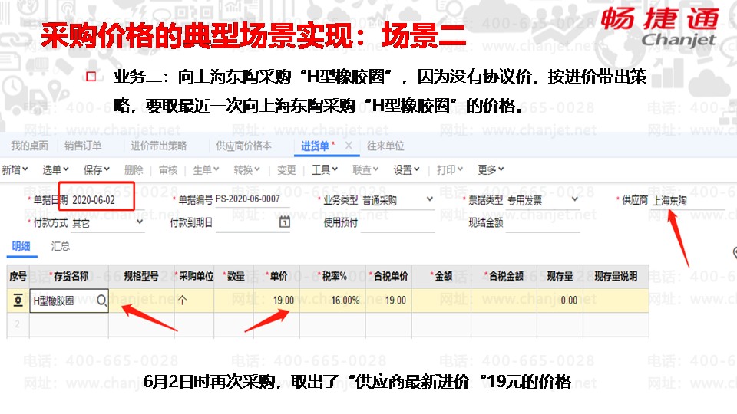The image size is (737, 414).
Task: Expand the 生单 dropdown
Action: (206, 170)
